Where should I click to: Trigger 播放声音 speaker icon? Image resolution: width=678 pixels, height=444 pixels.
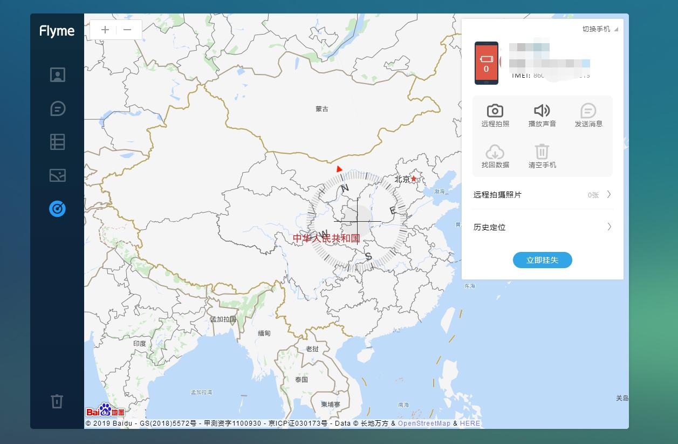click(542, 112)
